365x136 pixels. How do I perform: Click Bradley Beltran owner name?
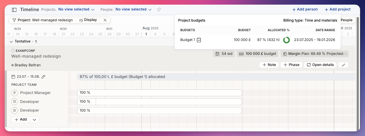(28, 65)
